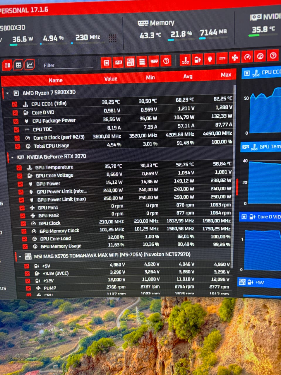Click the Filter text field

pyautogui.click(x=68, y=65)
